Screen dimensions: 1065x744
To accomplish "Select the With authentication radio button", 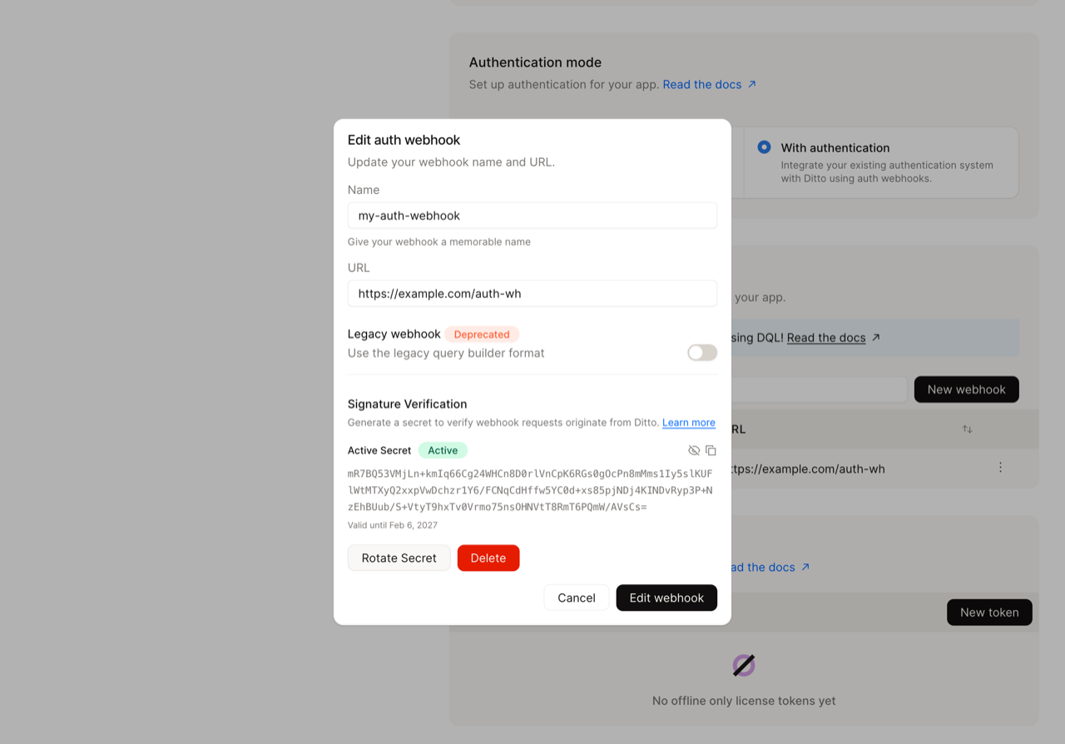I will pyautogui.click(x=763, y=146).
